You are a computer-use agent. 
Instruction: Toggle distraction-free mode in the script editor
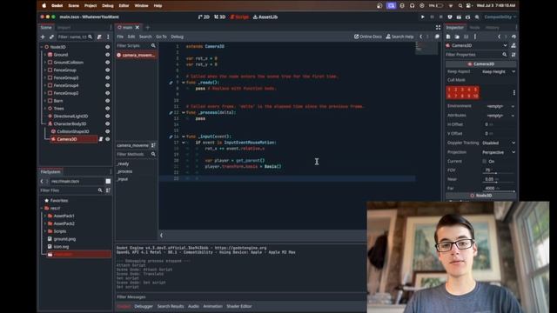(x=438, y=27)
